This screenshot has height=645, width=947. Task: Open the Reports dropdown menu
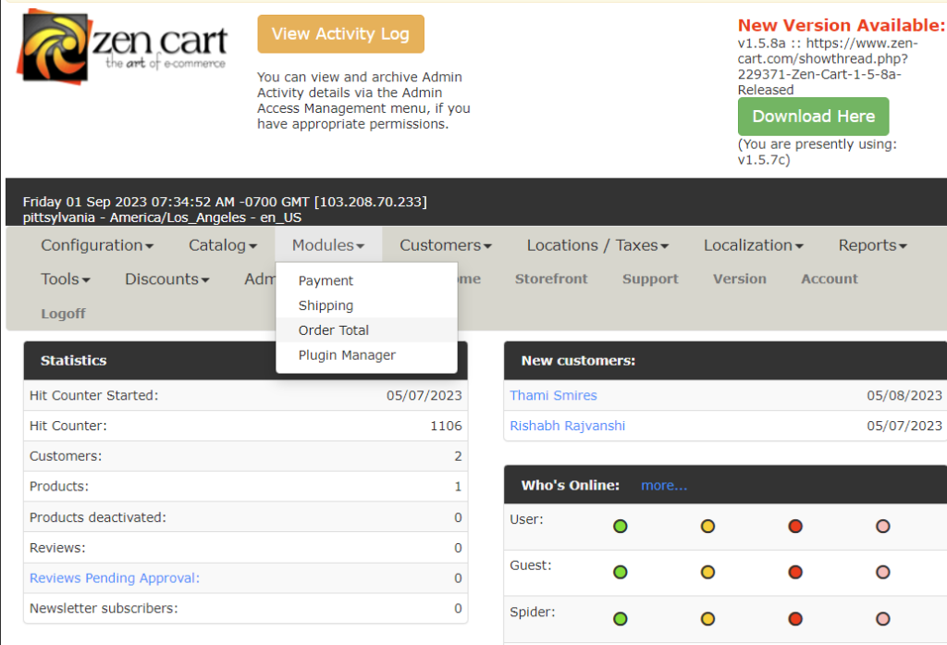click(873, 245)
